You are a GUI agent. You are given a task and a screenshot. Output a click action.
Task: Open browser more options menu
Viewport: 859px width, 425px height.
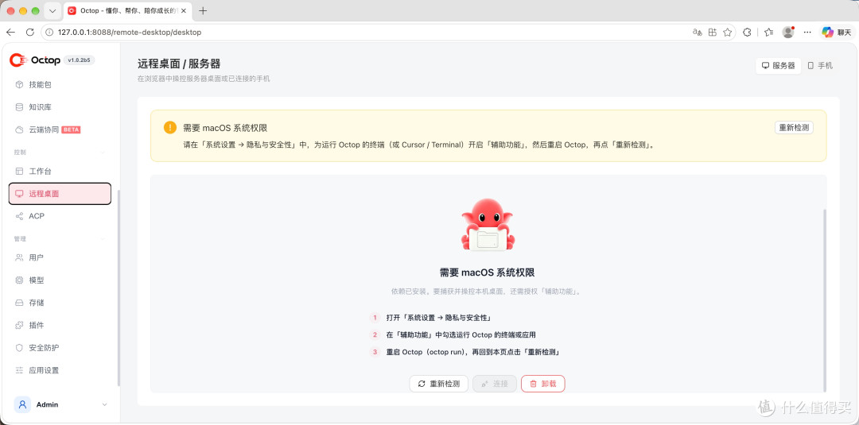pyautogui.click(x=807, y=33)
